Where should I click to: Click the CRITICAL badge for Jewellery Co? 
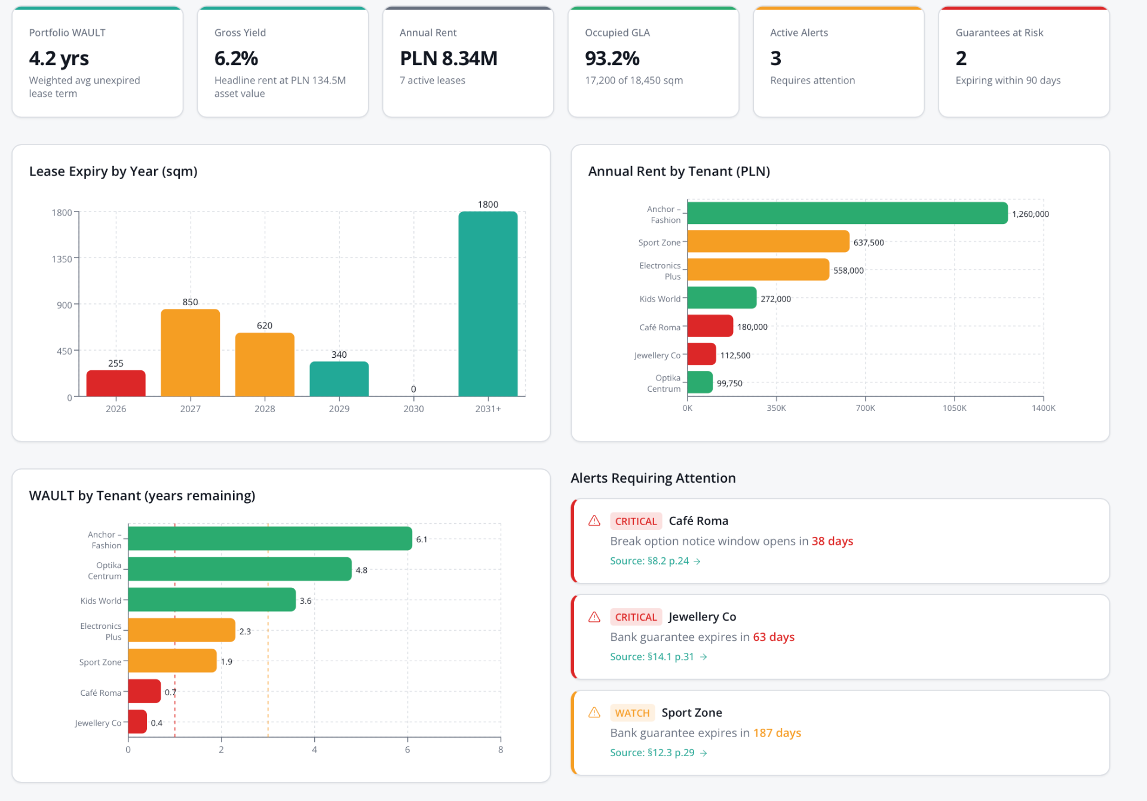(636, 617)
